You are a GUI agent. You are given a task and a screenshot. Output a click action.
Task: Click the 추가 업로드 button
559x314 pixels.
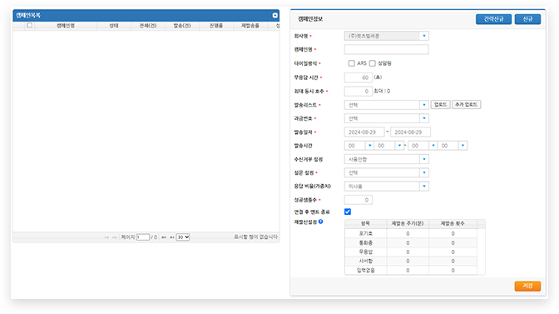(467, 105)
